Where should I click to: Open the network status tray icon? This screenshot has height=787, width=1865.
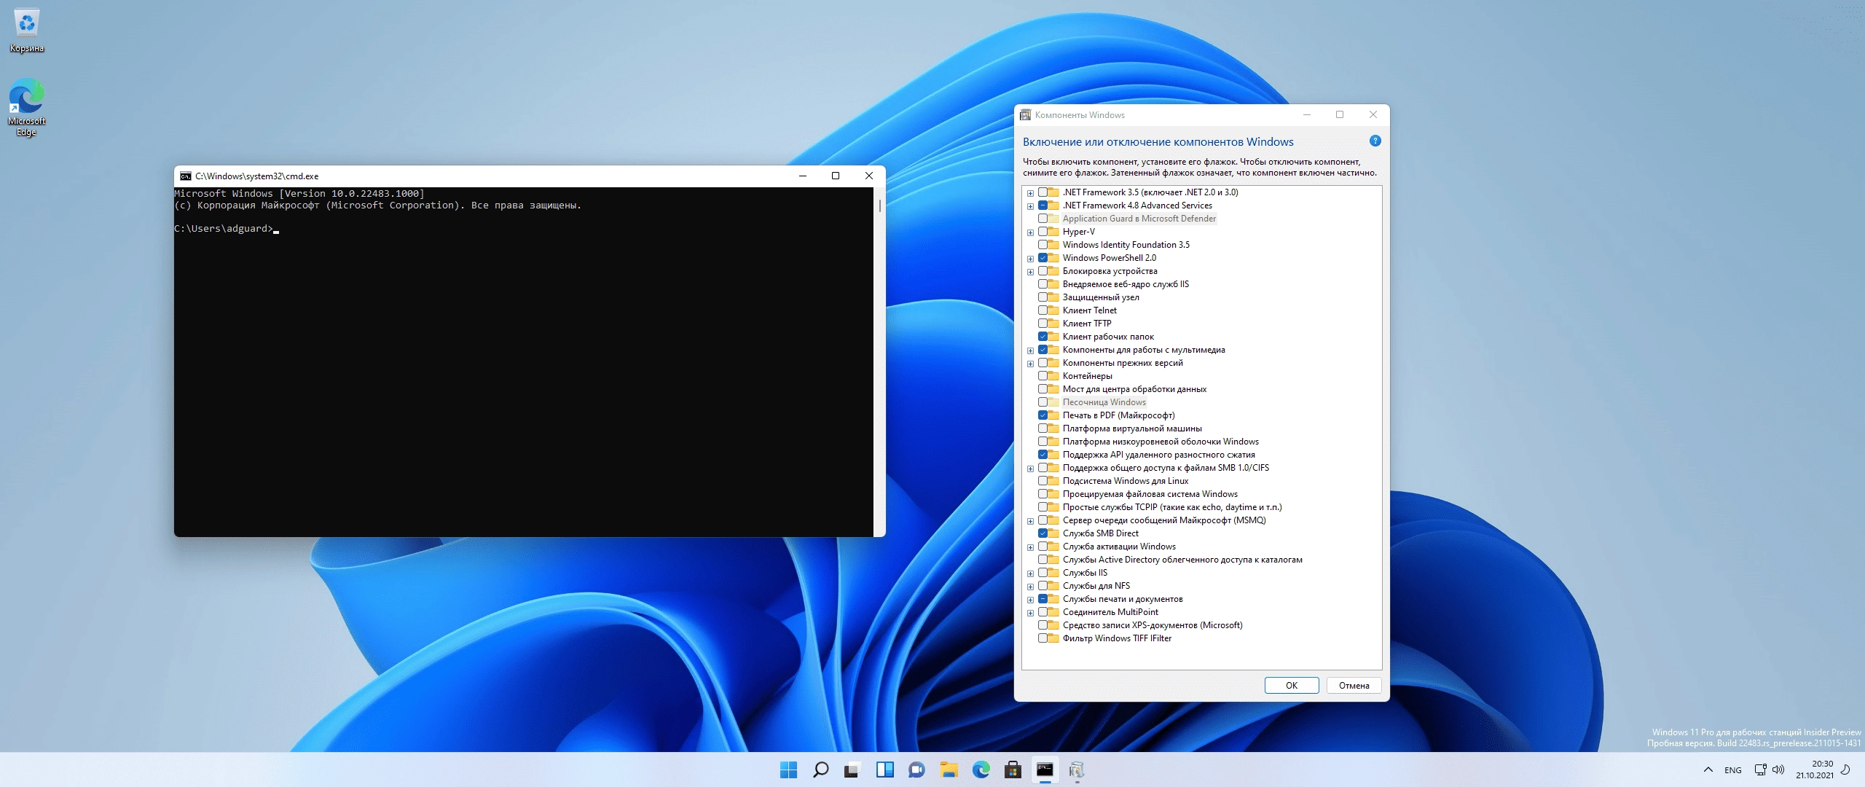(1760, 770)
